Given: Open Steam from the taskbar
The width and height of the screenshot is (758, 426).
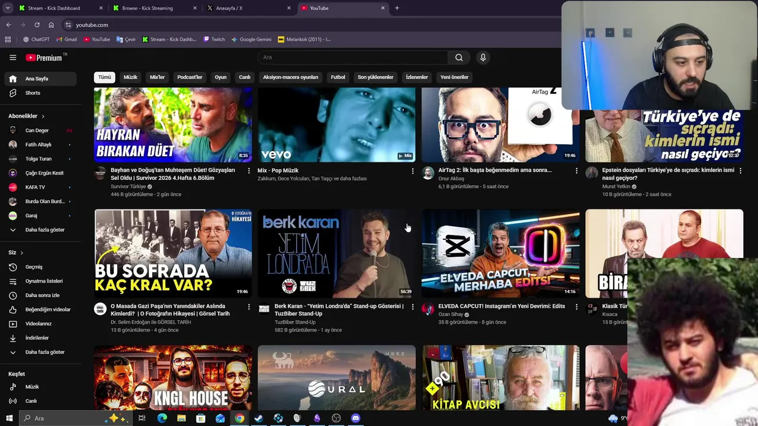Looking at the screenshot, I should 259,418.
